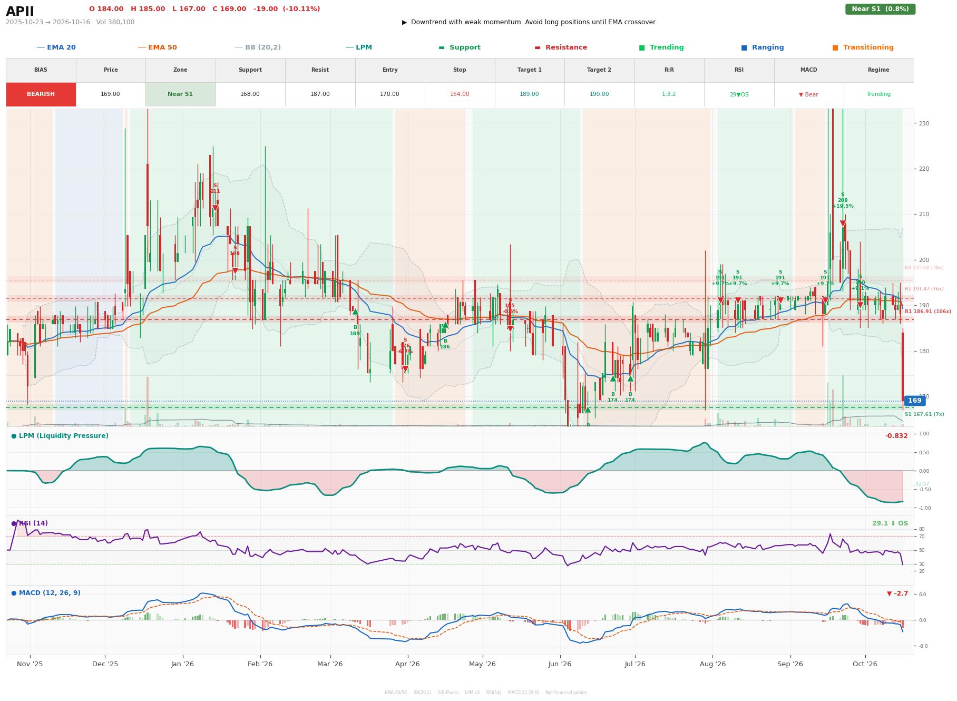Click the LPM (Liquidity Pressure) panel title
957x701 pixels.
coord(60,436)
